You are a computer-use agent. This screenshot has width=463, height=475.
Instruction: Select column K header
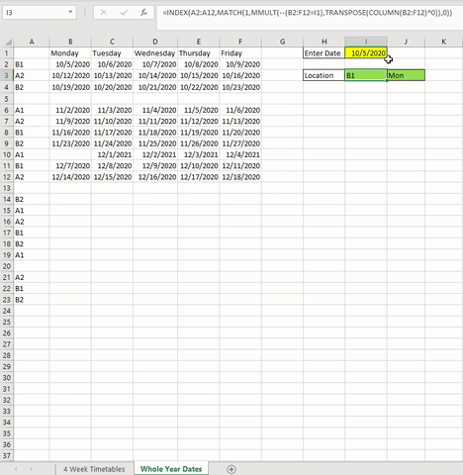tap(444, 42)
